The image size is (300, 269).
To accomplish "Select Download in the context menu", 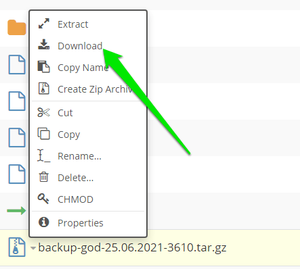I will (x=88, y=46).
